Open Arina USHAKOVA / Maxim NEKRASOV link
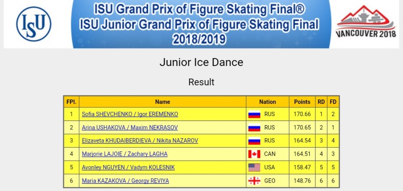403x191 pixels. (x=130, y=128)
